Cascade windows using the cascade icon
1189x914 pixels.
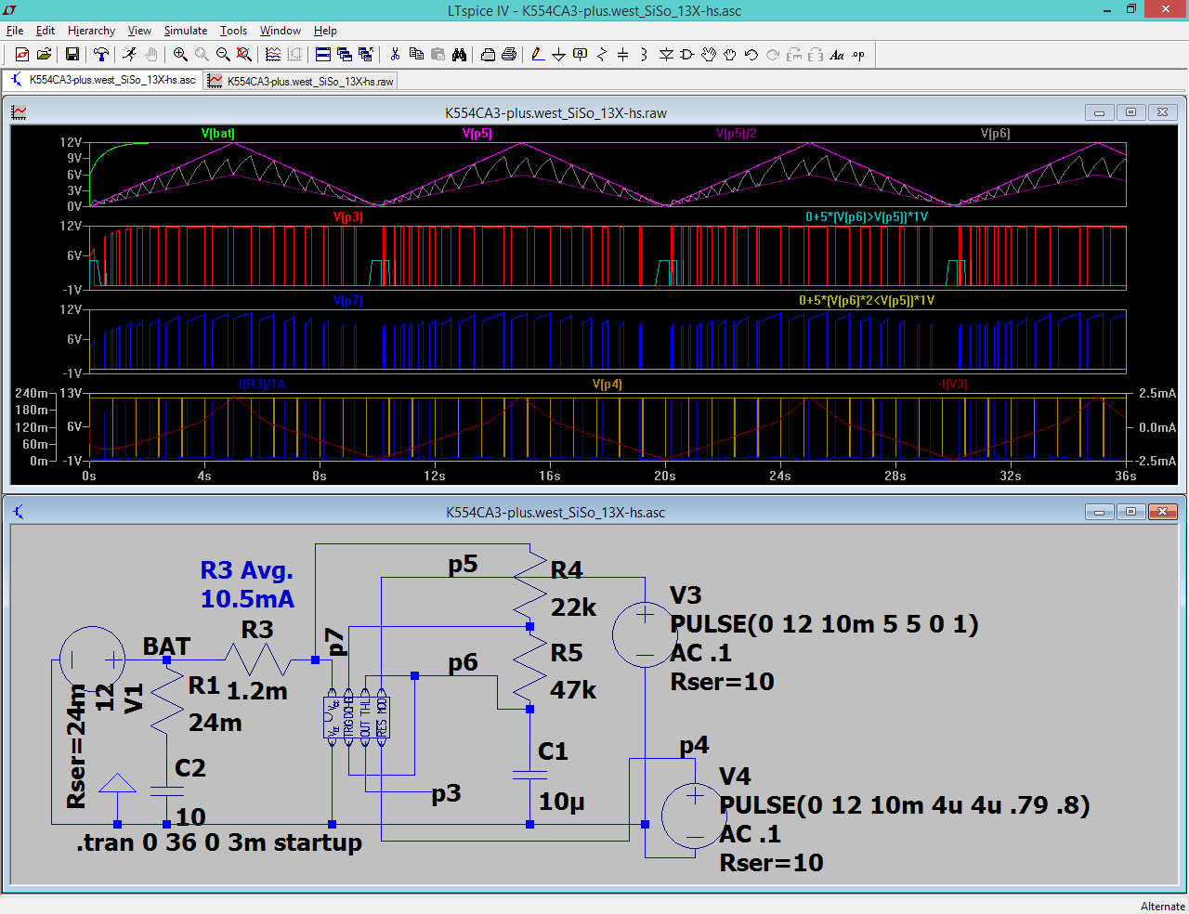(345, 55)
